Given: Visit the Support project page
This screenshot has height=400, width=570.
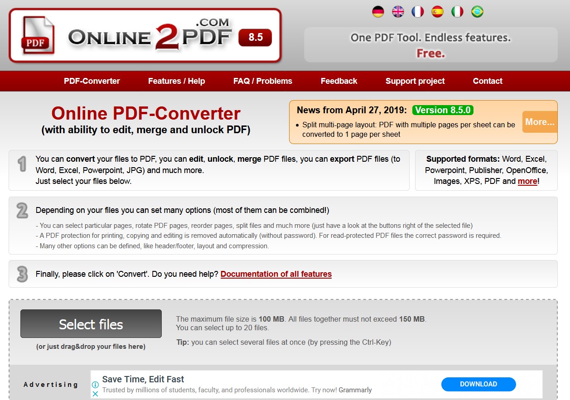Looking at the screenshot, I should (415, 81).
